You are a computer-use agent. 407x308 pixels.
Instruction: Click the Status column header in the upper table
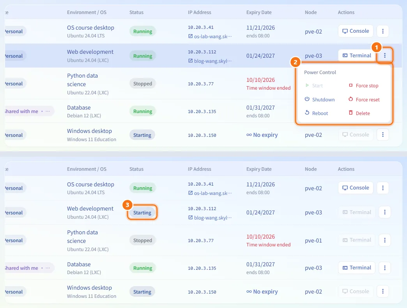point(136,12)
